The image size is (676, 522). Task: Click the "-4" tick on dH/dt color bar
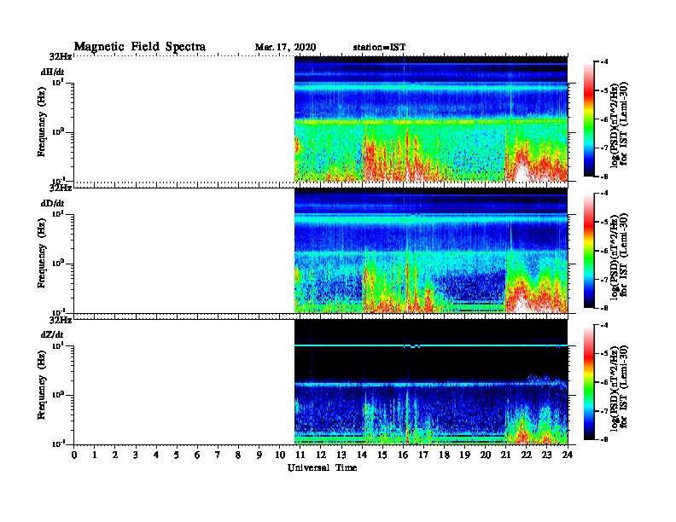604,61
